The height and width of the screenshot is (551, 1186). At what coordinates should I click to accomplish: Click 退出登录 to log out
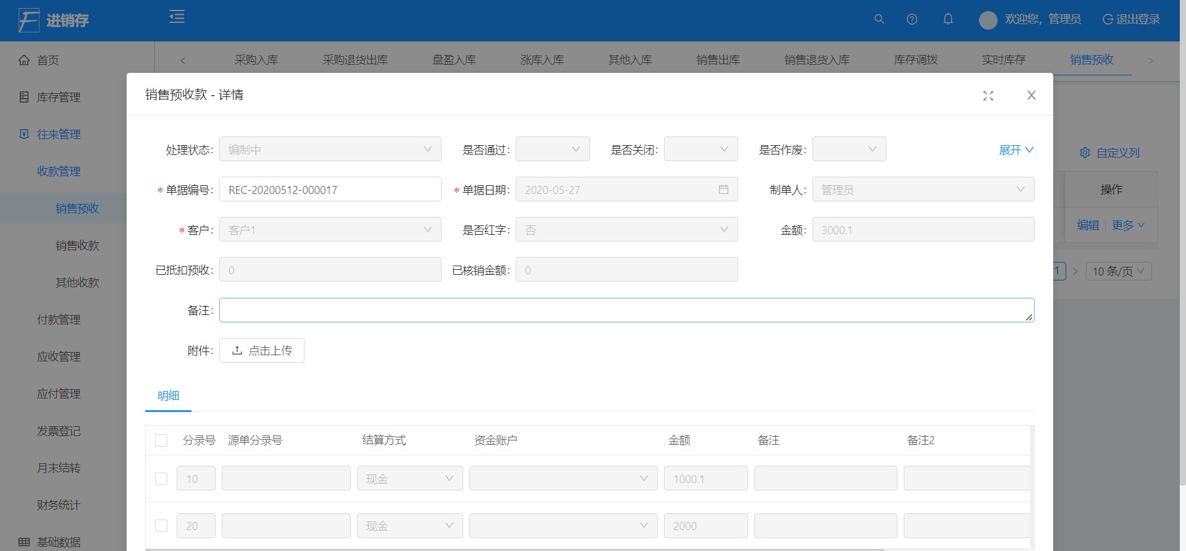[1131, 19]
